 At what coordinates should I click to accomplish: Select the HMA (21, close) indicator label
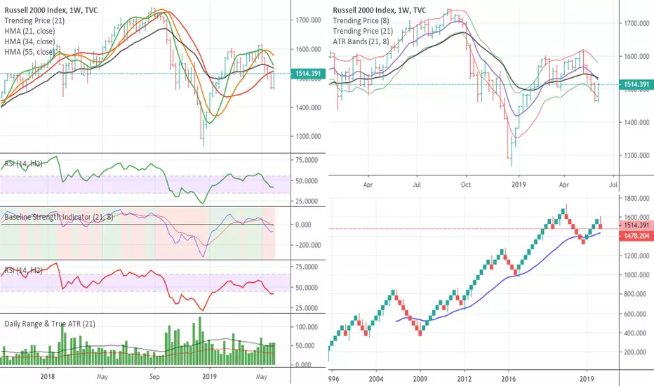click(29, 31)
